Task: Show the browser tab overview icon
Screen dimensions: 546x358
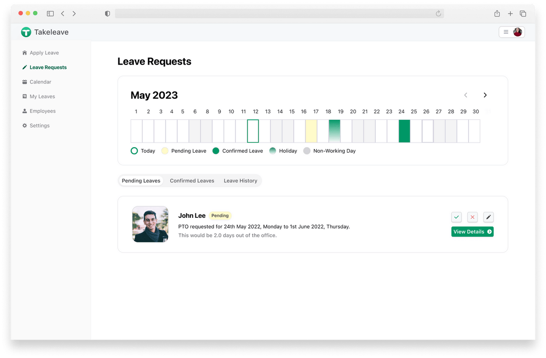Action: click(523, 14)
